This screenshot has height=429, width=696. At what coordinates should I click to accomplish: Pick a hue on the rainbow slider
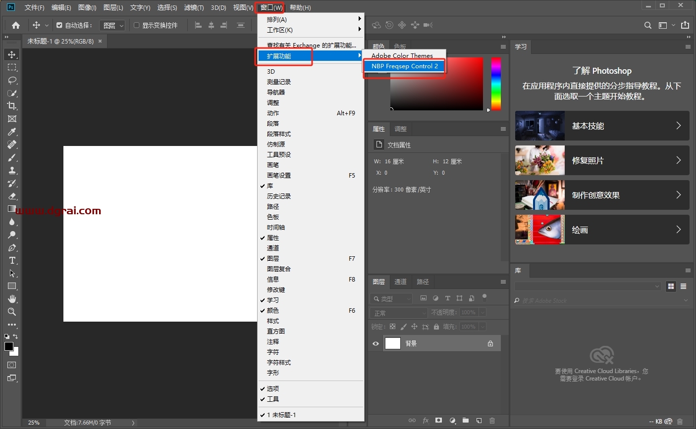pos(496,84)
